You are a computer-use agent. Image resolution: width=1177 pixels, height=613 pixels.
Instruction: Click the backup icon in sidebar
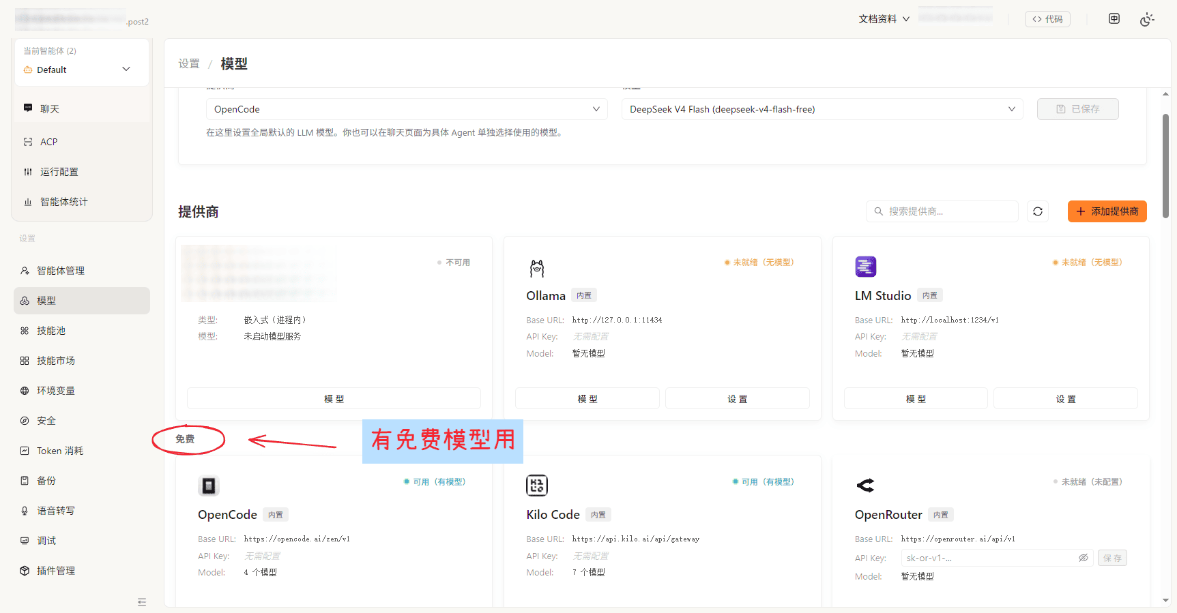(x=25, y=481)
